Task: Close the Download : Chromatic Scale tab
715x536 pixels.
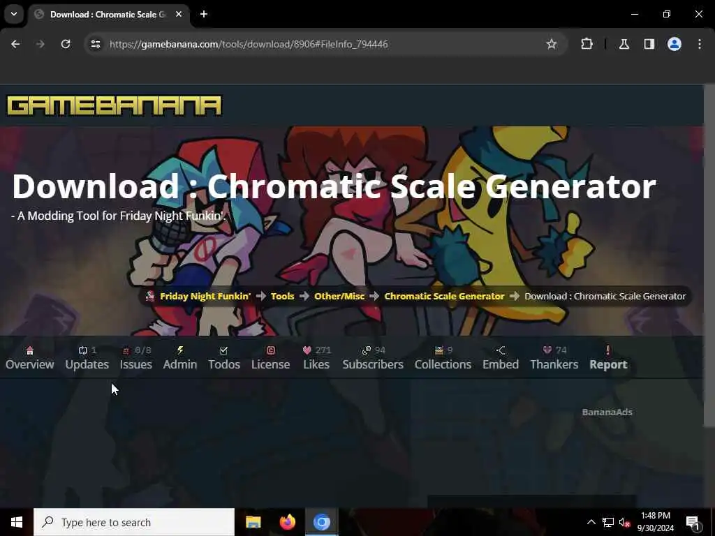Action: (179, 14)
